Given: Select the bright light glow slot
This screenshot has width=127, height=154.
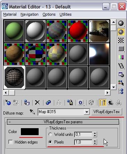Looking at the screenshot, I should pyautogui.click(x=99, y=54).
